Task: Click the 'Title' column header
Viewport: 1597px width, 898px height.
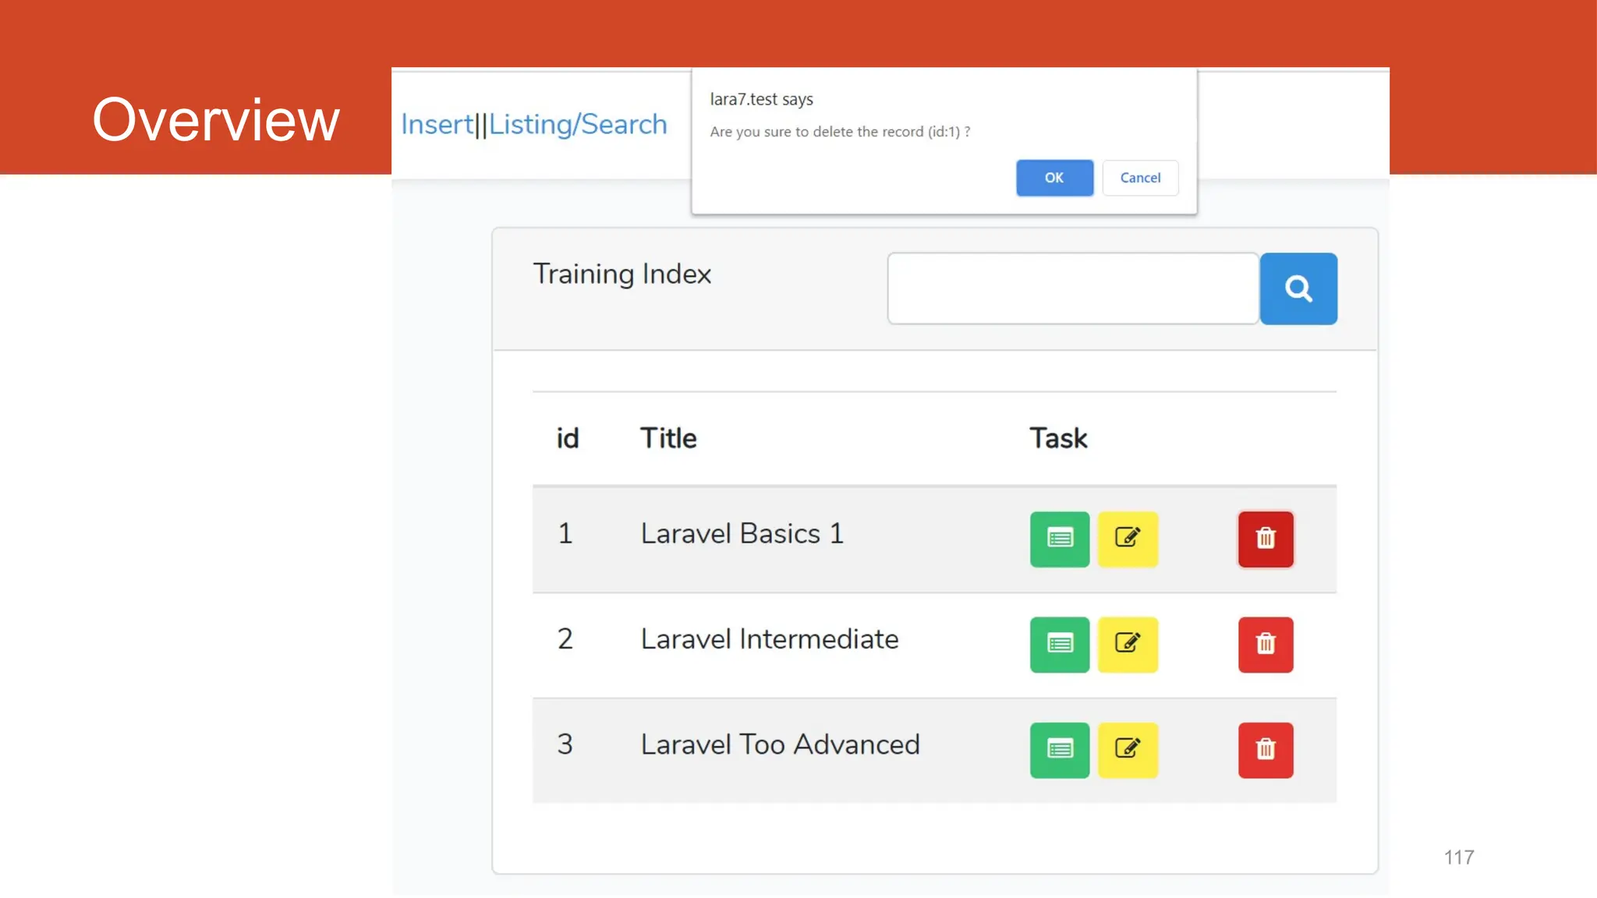Action: [668, 438]
